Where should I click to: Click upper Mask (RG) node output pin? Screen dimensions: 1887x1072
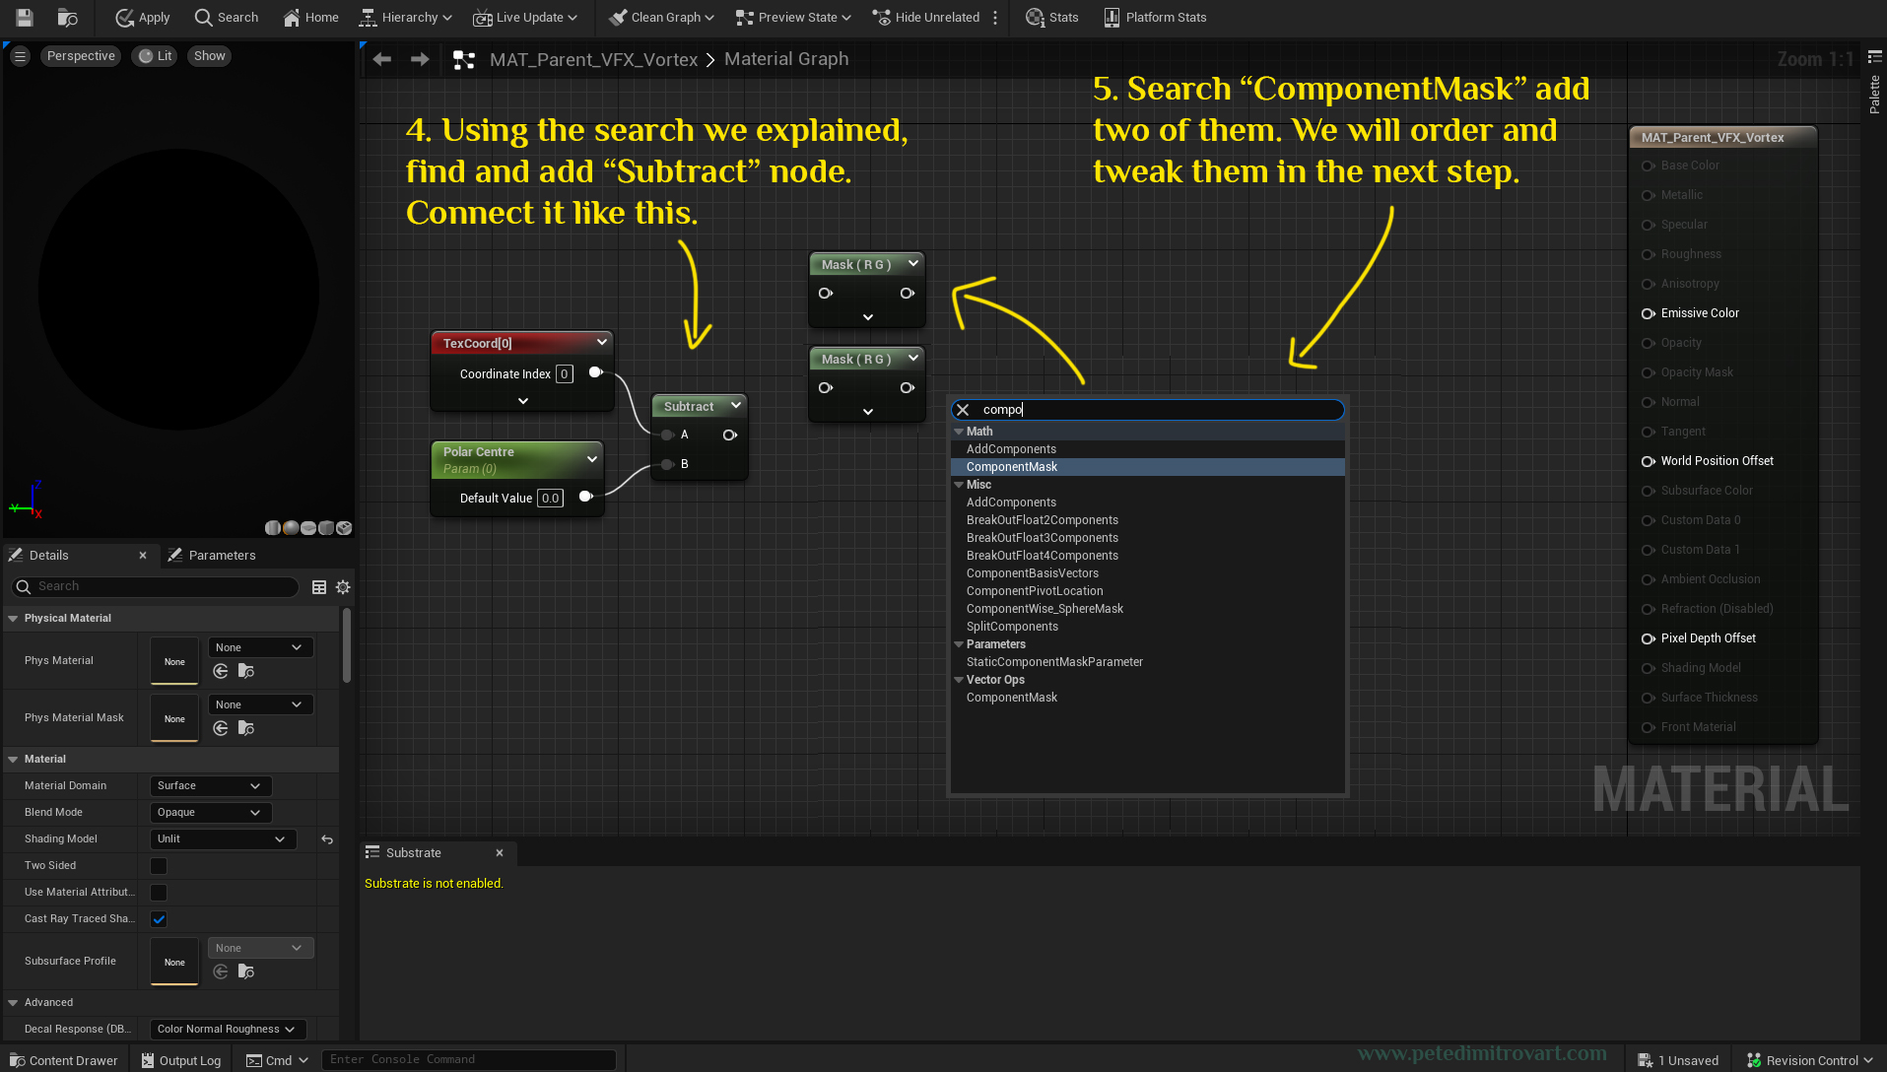tap(908, 293)
